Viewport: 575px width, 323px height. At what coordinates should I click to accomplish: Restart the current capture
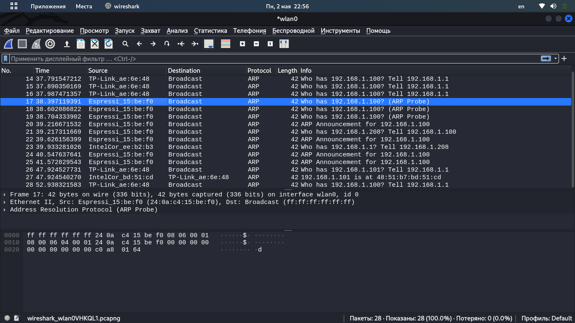click(36, 44)
